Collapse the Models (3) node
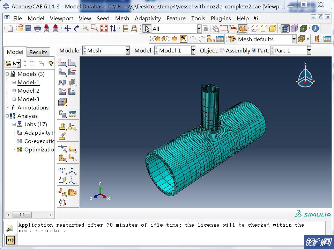 click(7, 74)
